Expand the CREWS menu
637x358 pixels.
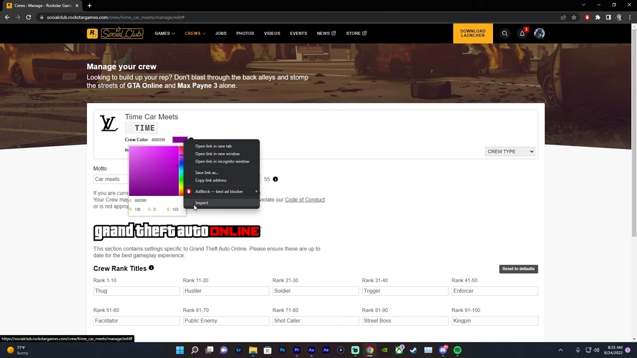(x=195, y=33)
